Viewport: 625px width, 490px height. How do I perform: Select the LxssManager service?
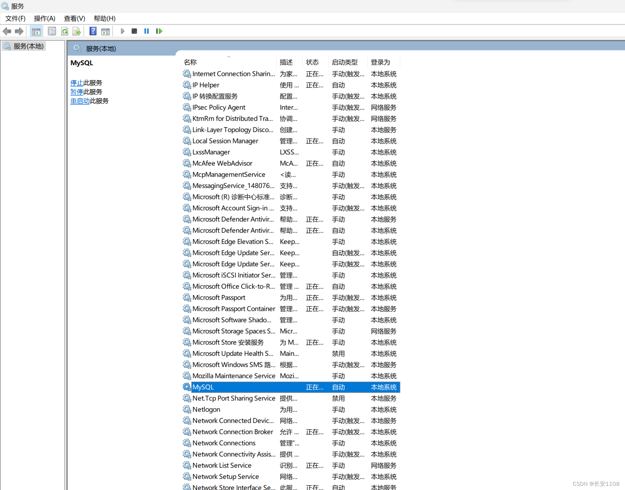[x=291, y=152]
